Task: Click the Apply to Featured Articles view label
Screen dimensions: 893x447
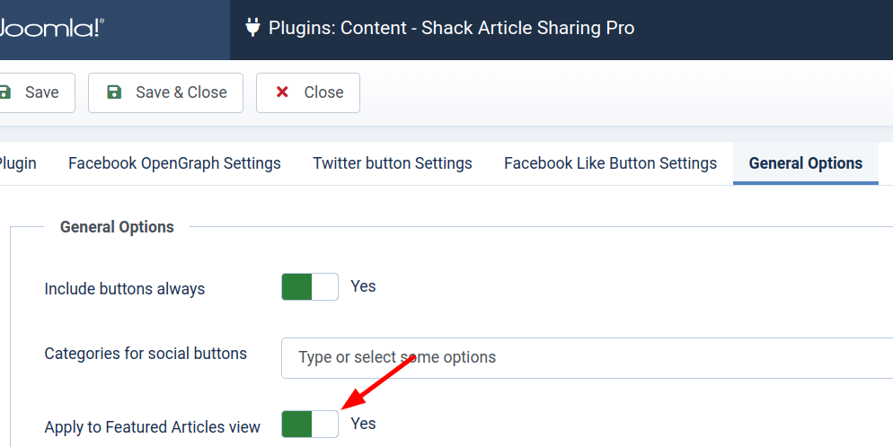Action: click(152, 427)
